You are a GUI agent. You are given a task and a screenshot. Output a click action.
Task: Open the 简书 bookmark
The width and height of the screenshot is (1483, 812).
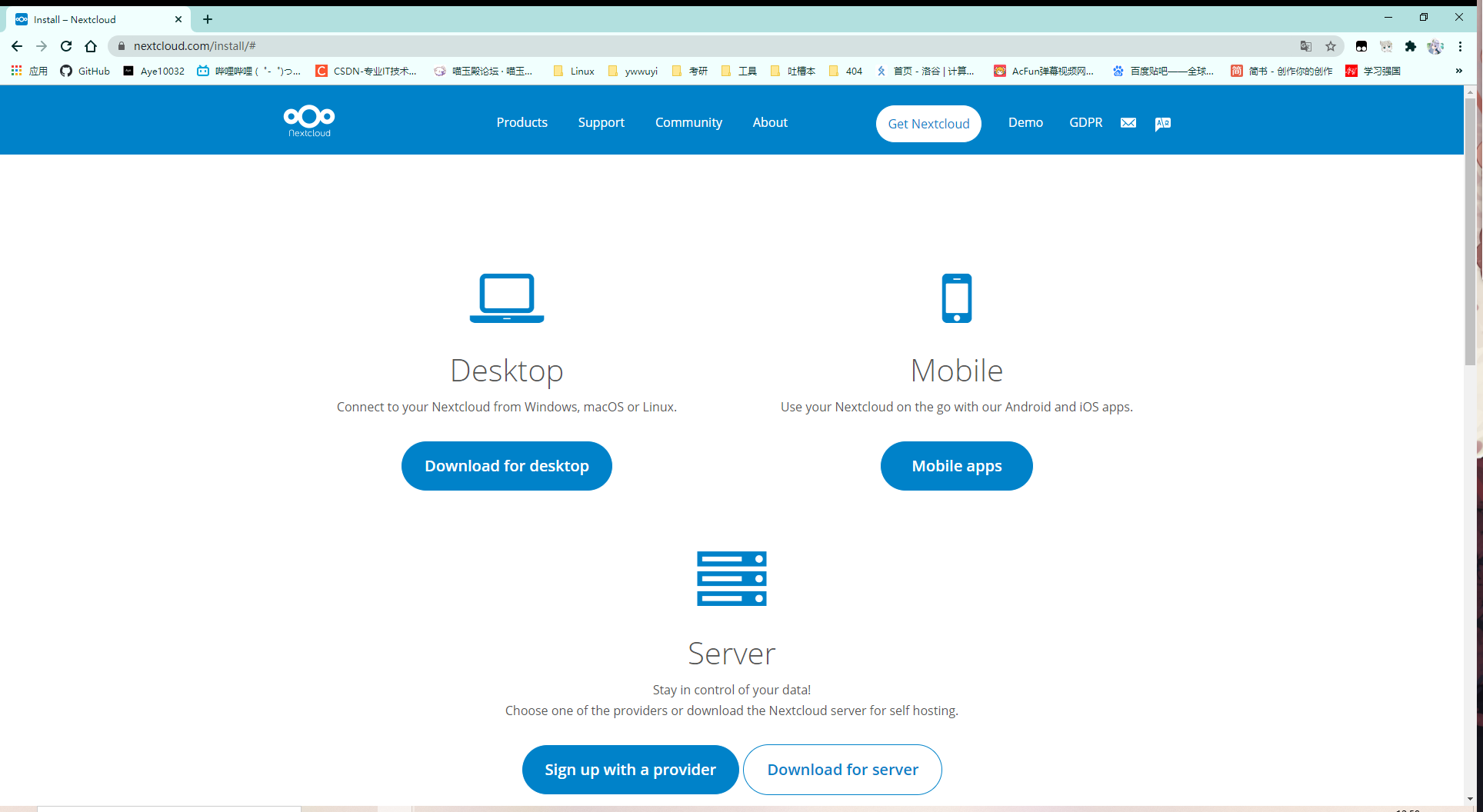point(1281,71)
